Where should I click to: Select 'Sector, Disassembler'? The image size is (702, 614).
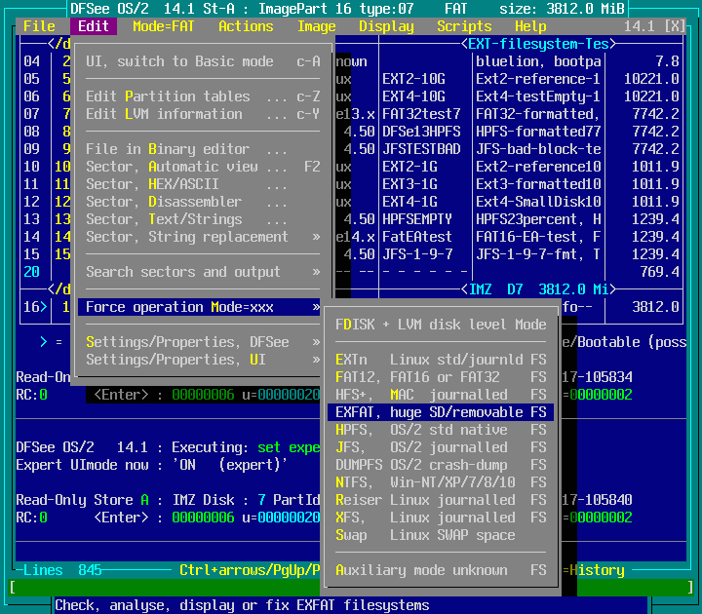[x=203, y=202]
